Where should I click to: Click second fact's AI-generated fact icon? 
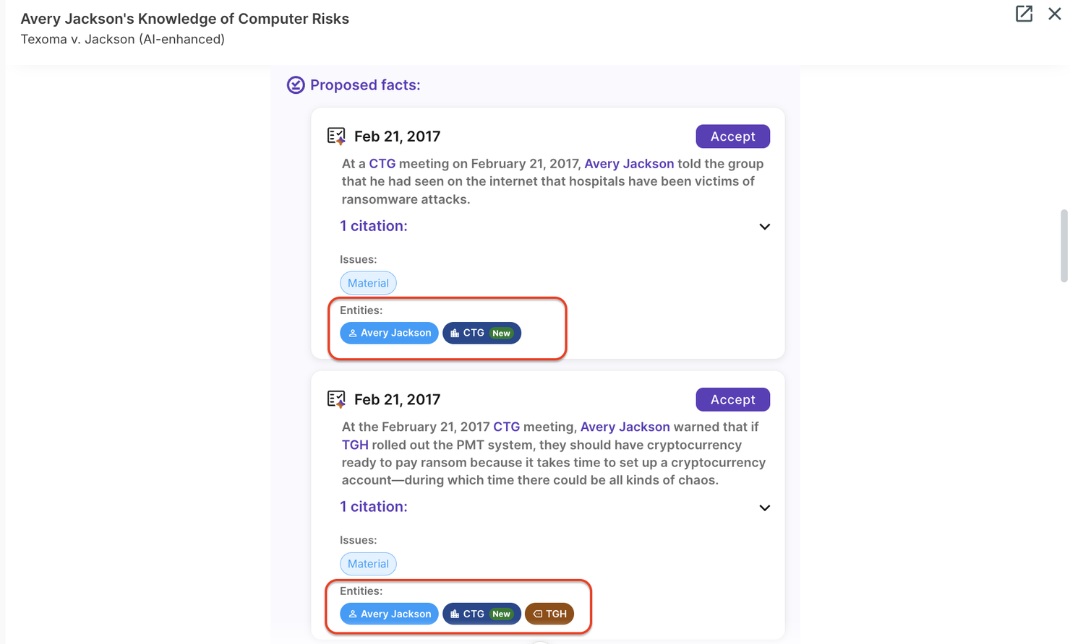pyautogui.click(x=336, y=399)
